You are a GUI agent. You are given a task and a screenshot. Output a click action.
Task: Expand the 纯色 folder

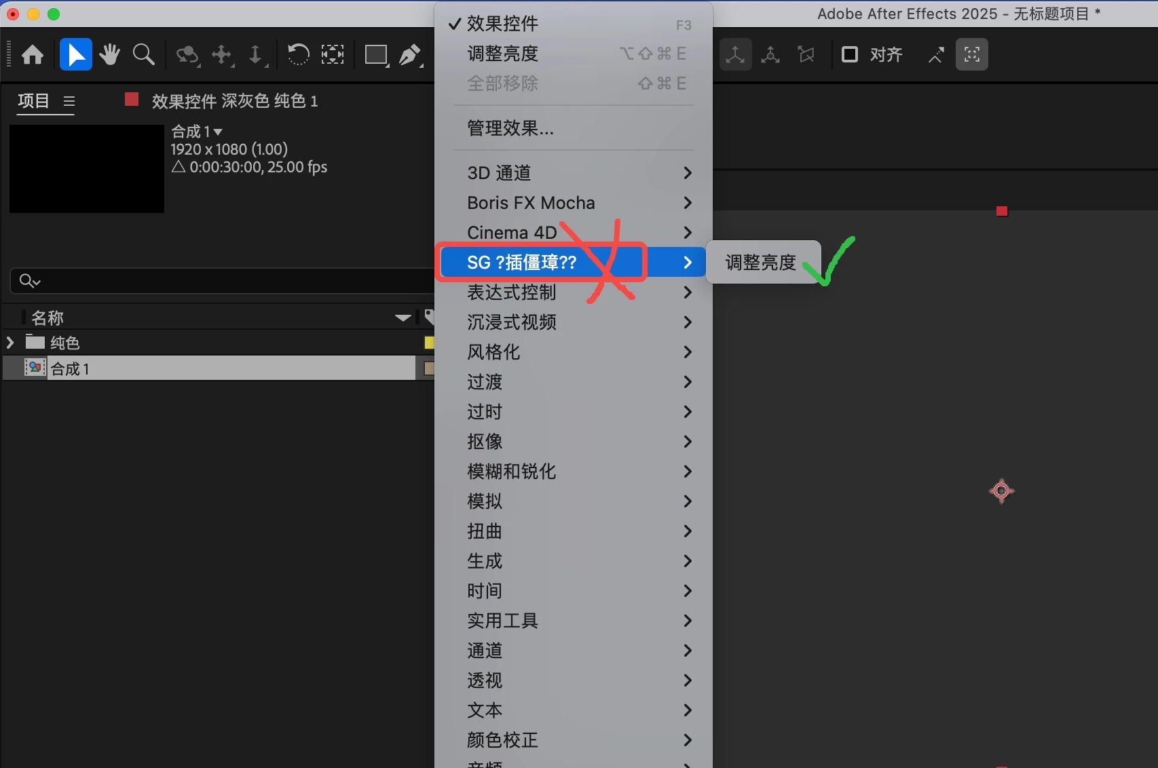[10, 342]
